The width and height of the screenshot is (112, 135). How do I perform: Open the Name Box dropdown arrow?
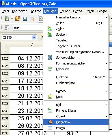pyautogui.click(x=34, y=37)
